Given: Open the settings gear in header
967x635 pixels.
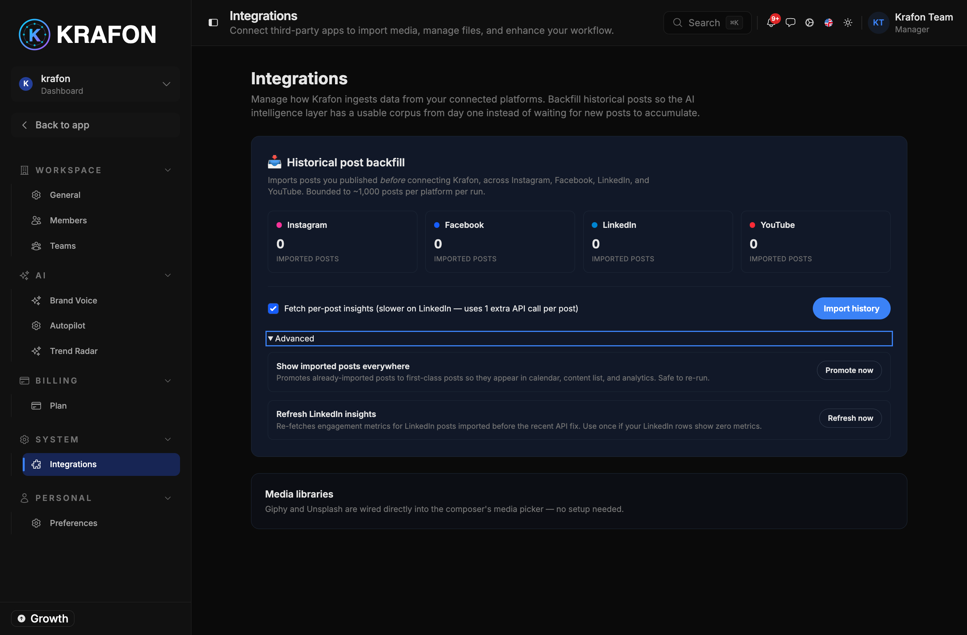Looking at the screenshot, I should click(809, 22).
